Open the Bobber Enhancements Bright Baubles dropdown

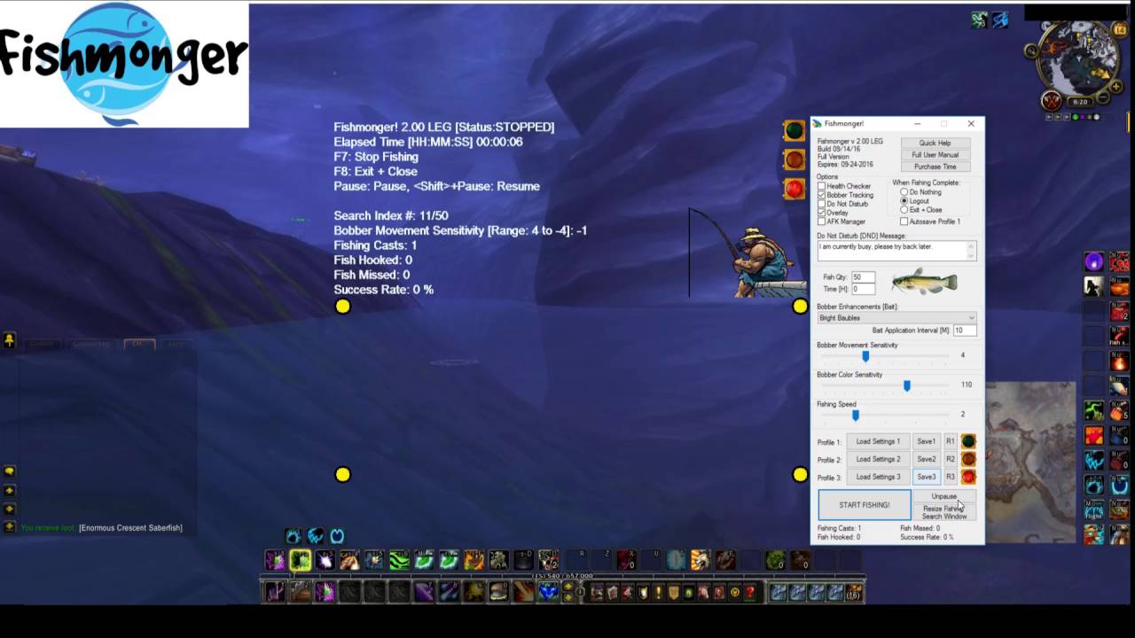pyautogui.click(x=896, y=318)
